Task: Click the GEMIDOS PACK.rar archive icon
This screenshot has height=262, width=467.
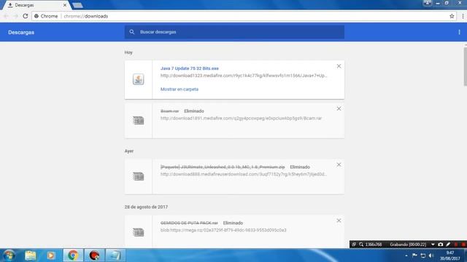Action: (x=138, y=232)
